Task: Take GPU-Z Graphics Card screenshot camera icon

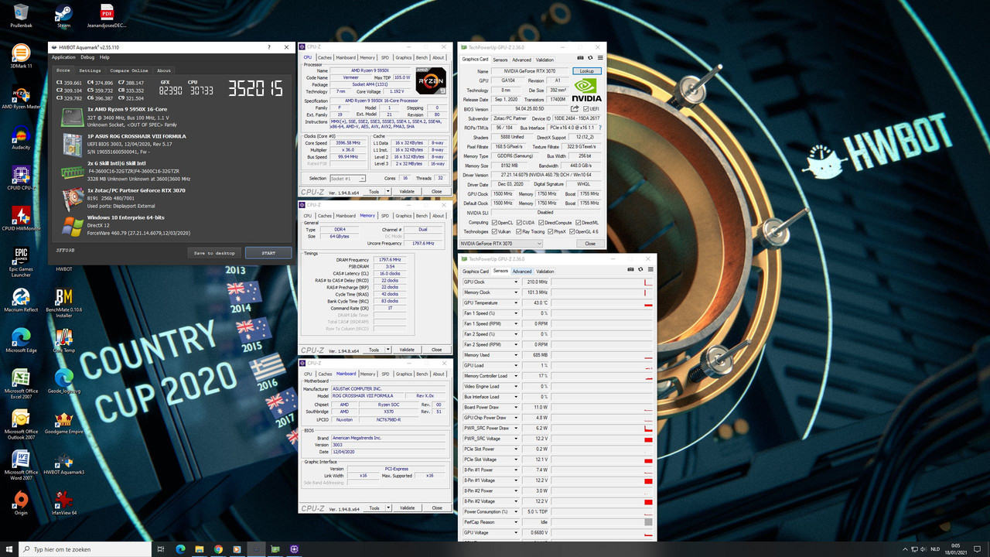Action: coord(581,58)
